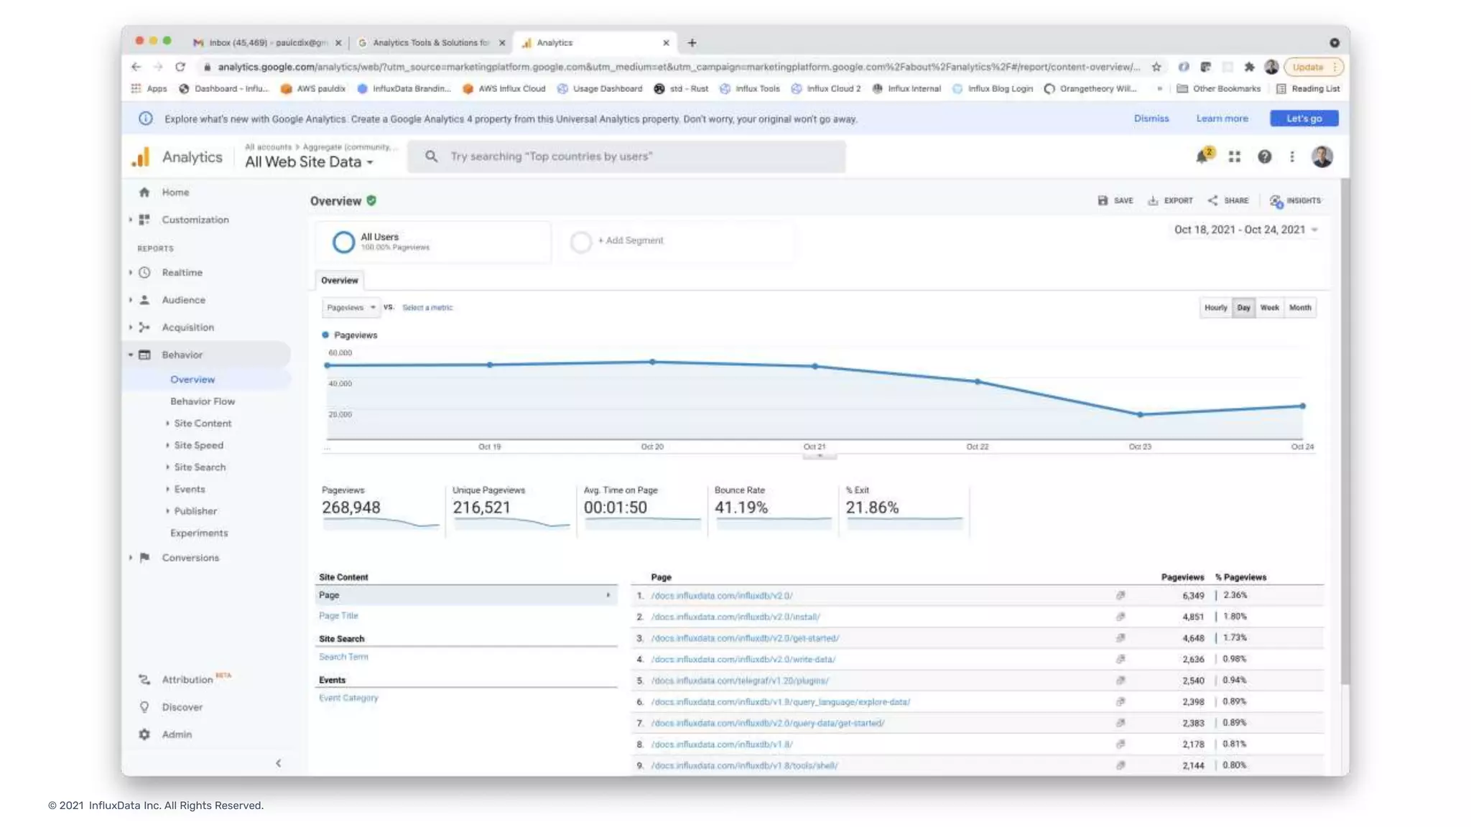Click the Export download icon
Image resolution: width=1471 pixels, height=827 pixels.
[x=1153, y=200]
